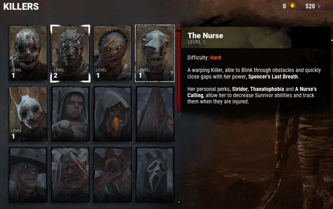This screenshot has width=333, height=209.
Task: Select The Trapper killer portrait
Action: click(x=28, y=53)
